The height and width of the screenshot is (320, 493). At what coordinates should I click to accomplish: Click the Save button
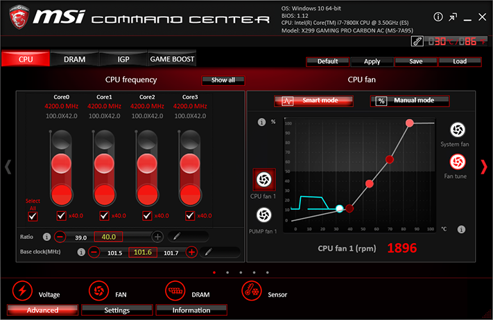pyautogui.click(x=416, y=62)
